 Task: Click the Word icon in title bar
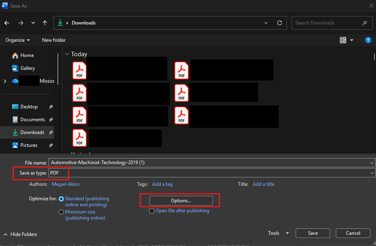pos(4,6)
